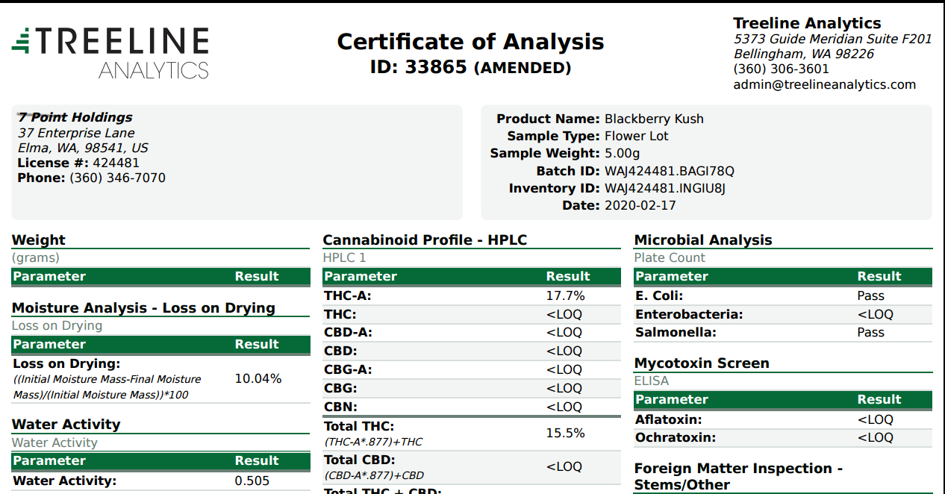Viewport: 945px width, 494px height.
Task: Select the Aflatoxin <LOQ result
Action: tap(875, 419)
